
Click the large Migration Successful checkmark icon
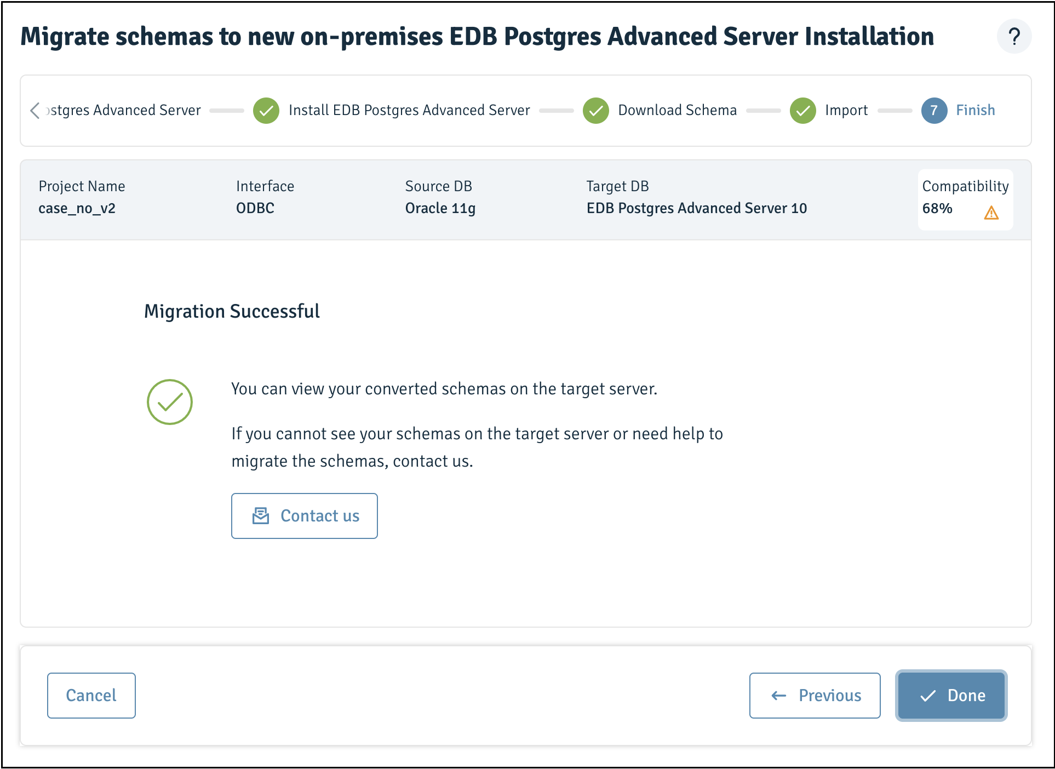tap(170, 402)
